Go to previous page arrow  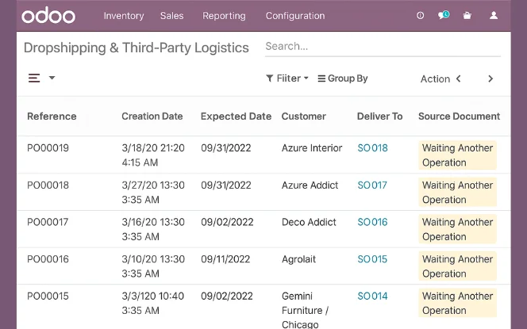(x=459, y=78)
